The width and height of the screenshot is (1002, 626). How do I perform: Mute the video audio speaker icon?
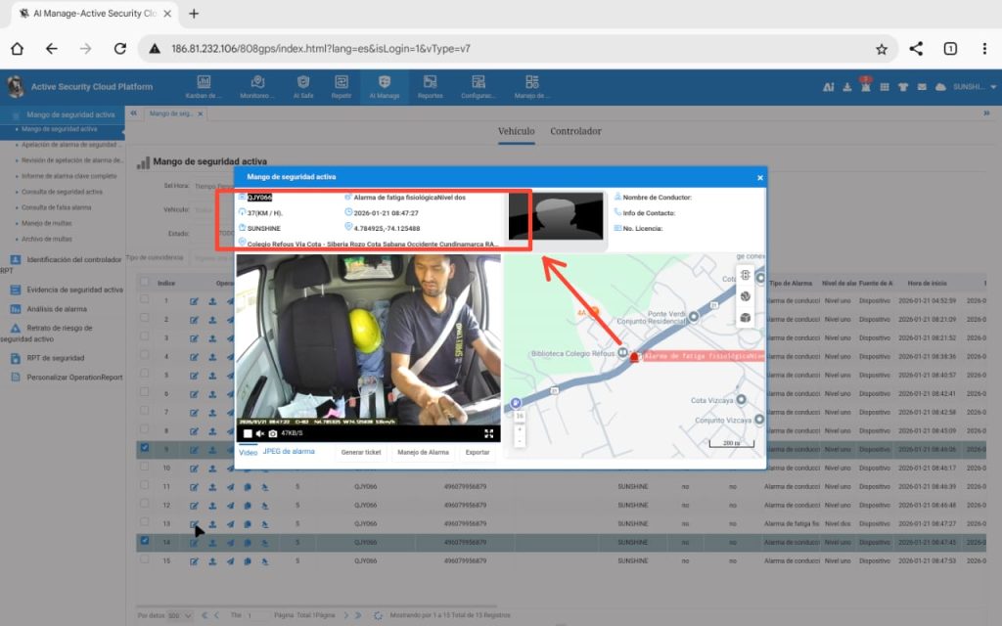259,433
